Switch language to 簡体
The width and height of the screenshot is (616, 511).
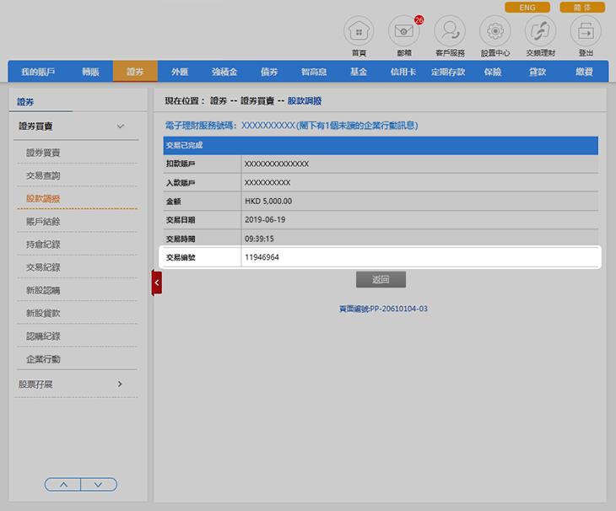[581, 8]
